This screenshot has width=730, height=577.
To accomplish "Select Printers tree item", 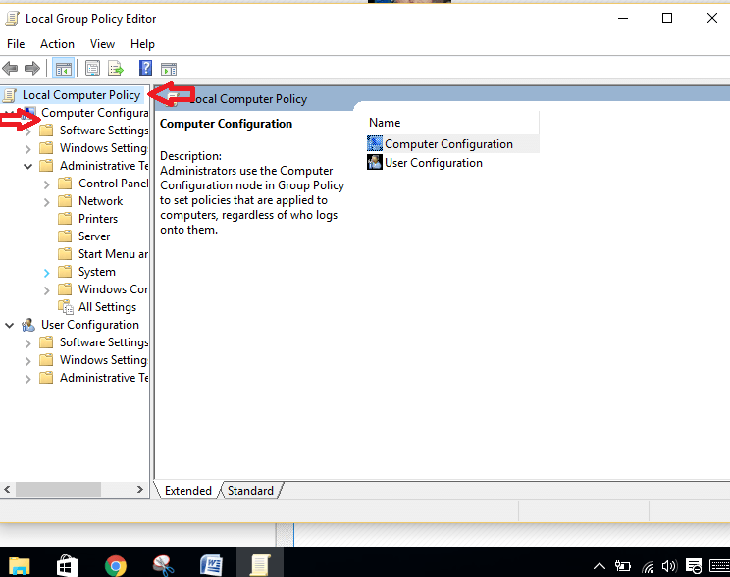I will coord(98,219).
